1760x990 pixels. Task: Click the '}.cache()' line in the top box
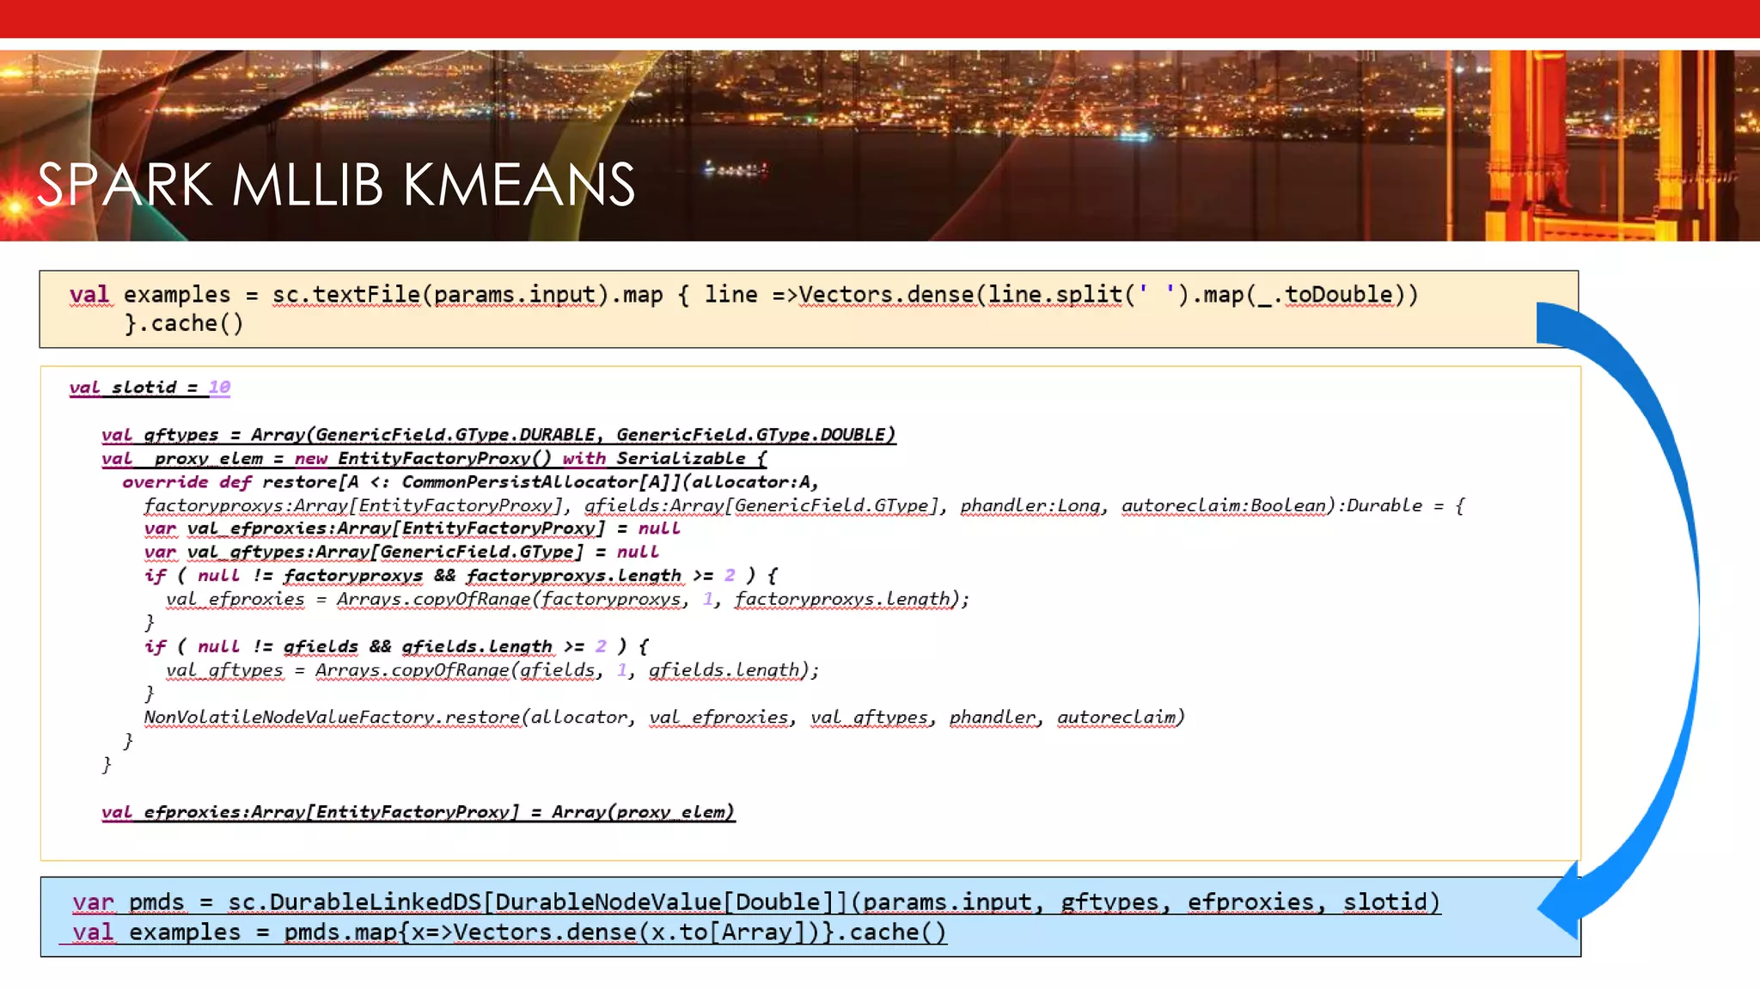tap(184, 324)
